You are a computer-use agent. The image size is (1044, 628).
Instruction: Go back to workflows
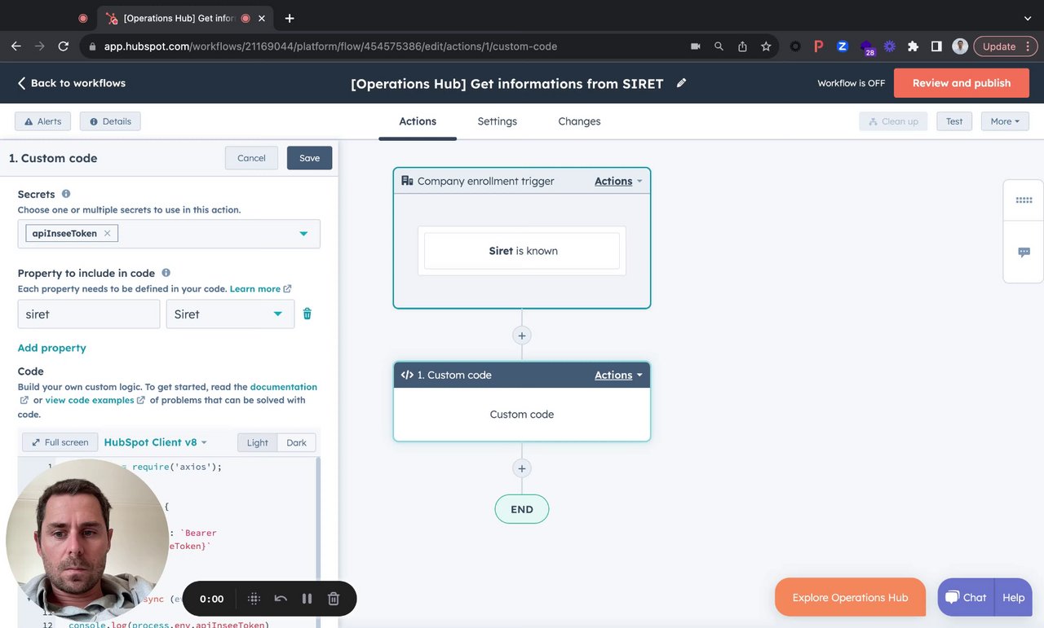[x=71, y=83]
